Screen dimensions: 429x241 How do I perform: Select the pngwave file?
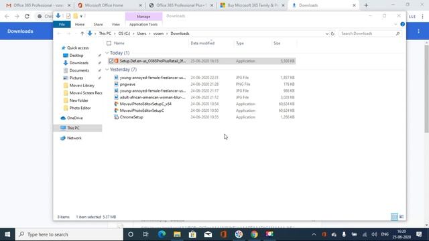[127, 84]
